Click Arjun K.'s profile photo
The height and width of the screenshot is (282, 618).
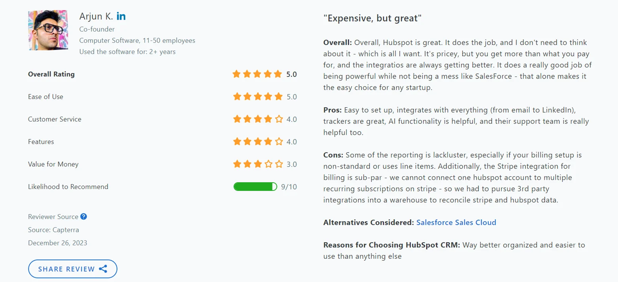pos(47,30)
